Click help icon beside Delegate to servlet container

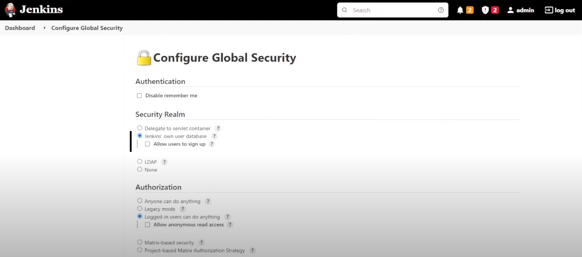218,128
